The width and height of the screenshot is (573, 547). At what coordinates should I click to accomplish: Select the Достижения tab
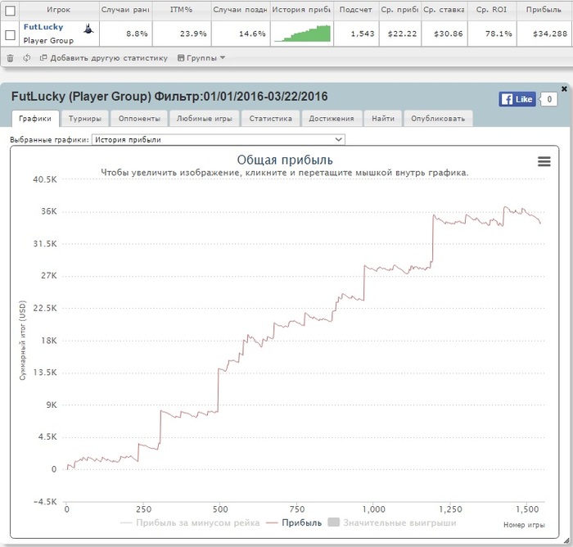click(x=332, y=119)
